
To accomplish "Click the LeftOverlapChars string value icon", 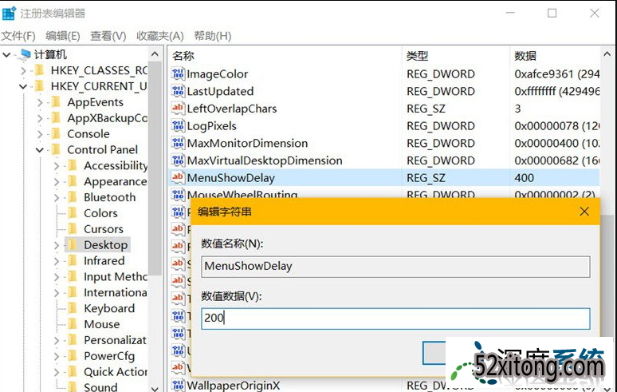I will [178, 109].
